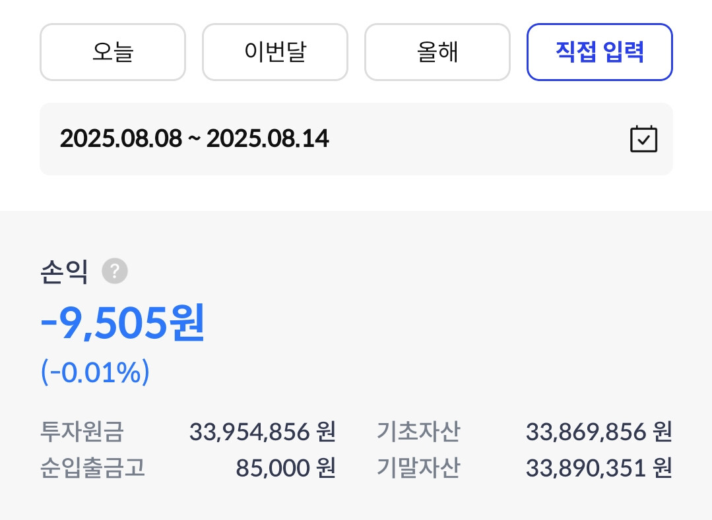Viewport: 712px width, 520px height.
Task: Tap the 순입출금고 label
Action: click(x=92, y=468)
